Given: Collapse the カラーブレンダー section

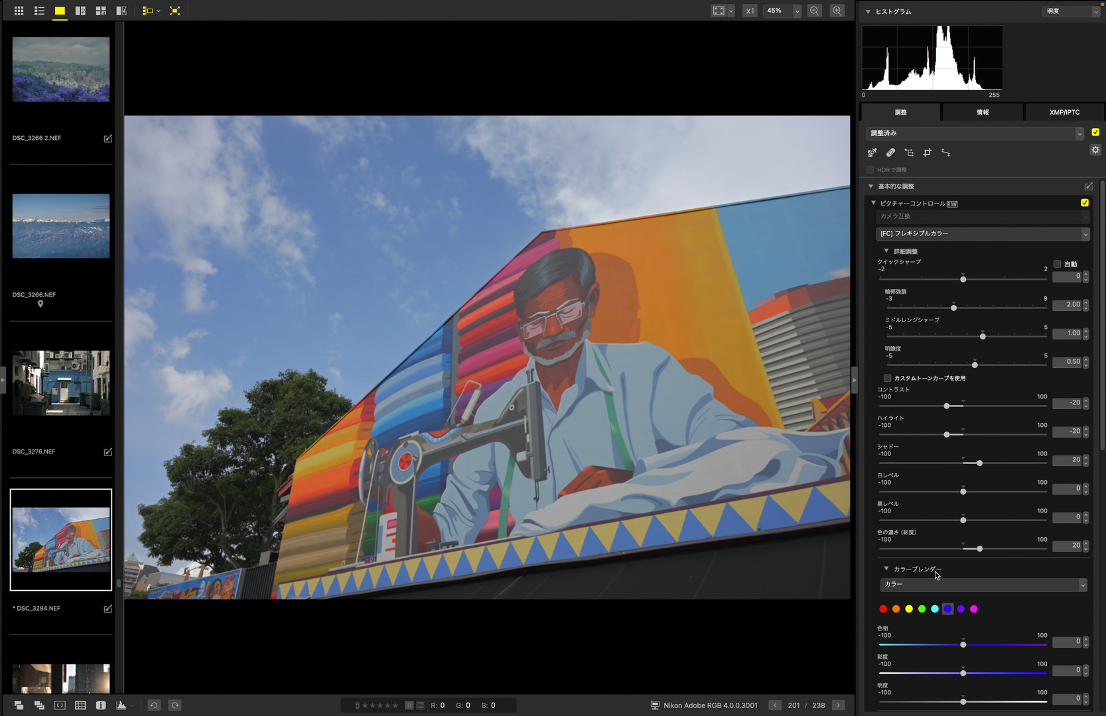Looking at the screenshot, I should 886,569.
